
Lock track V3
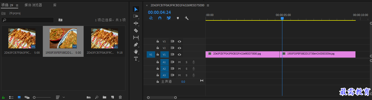(157, 41)
